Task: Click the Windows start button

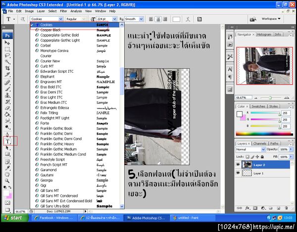Action: pyautogui.click(x=15, y=218)
